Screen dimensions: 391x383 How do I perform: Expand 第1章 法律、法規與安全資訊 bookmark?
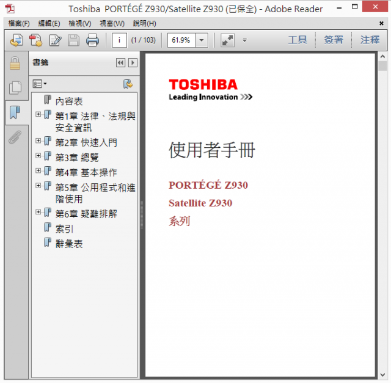point(38,114)
